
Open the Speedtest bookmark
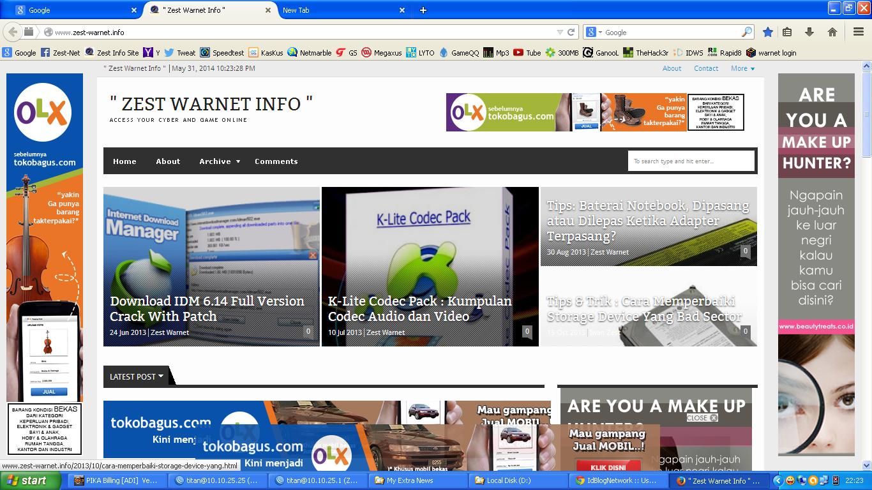coord(222,53)
